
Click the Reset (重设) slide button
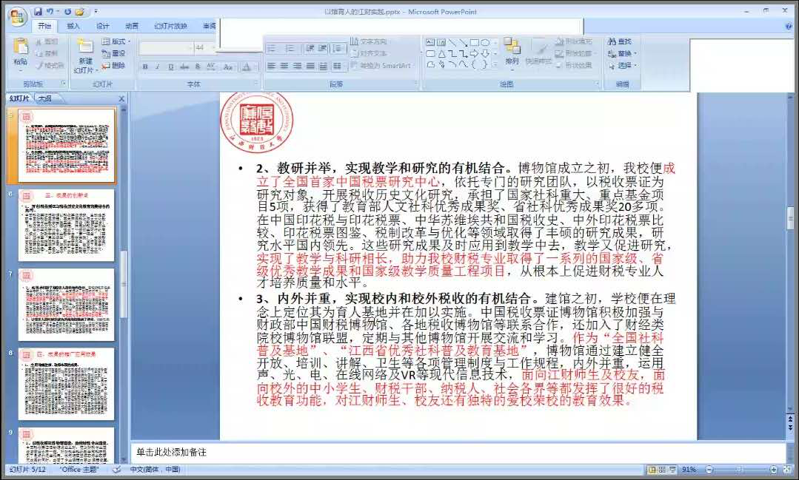(x=115, y=53)
